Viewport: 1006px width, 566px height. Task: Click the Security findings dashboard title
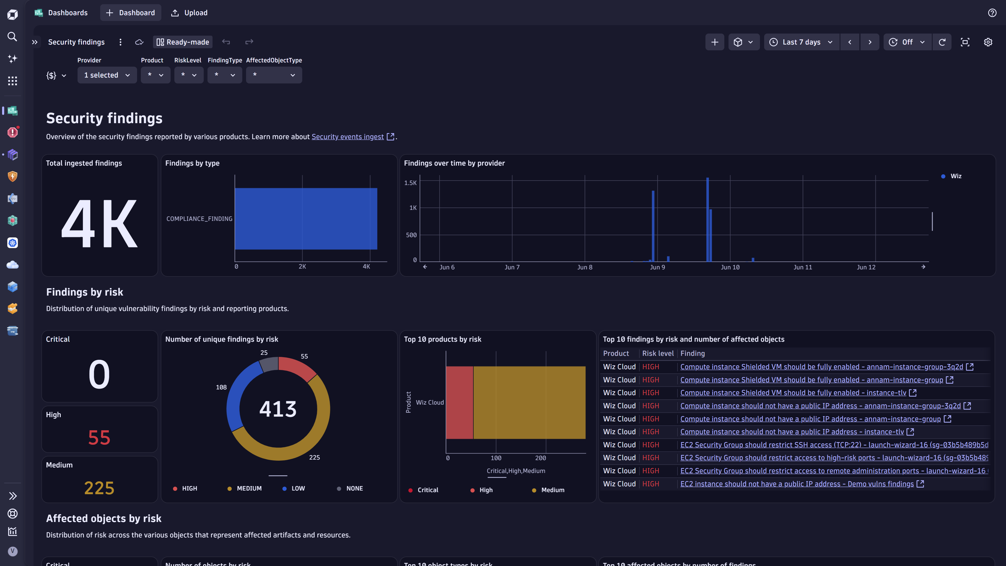tap(76, 42)
